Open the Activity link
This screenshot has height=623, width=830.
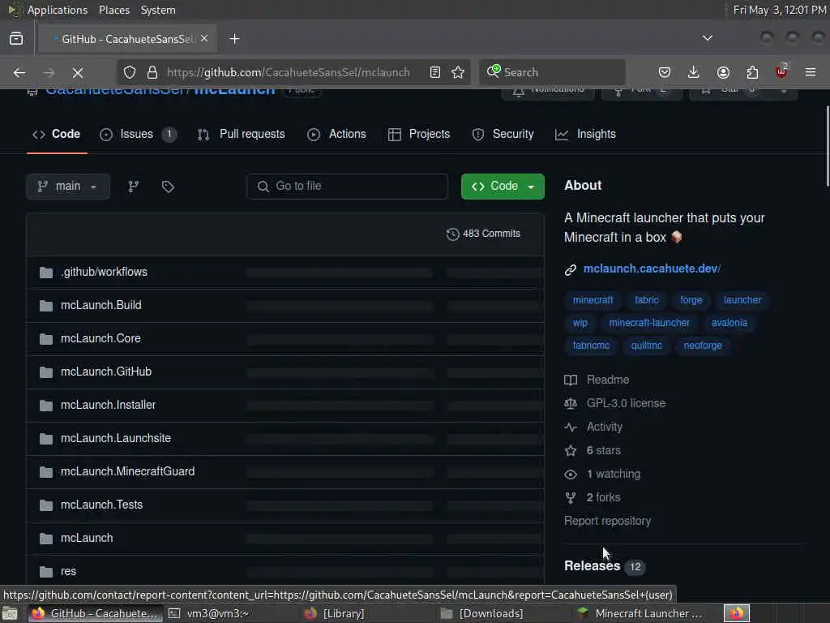(593, 427)
